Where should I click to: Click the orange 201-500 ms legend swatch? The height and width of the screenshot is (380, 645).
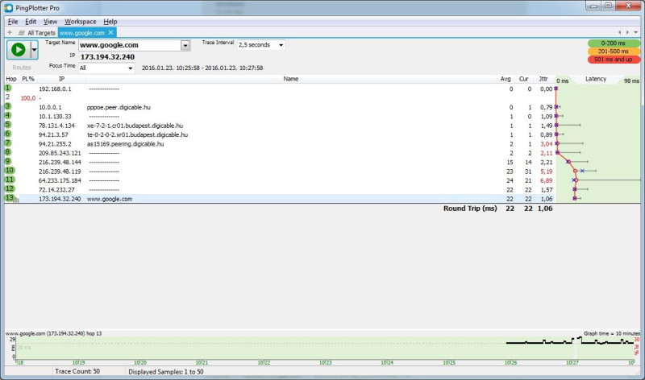pos(614,52)
